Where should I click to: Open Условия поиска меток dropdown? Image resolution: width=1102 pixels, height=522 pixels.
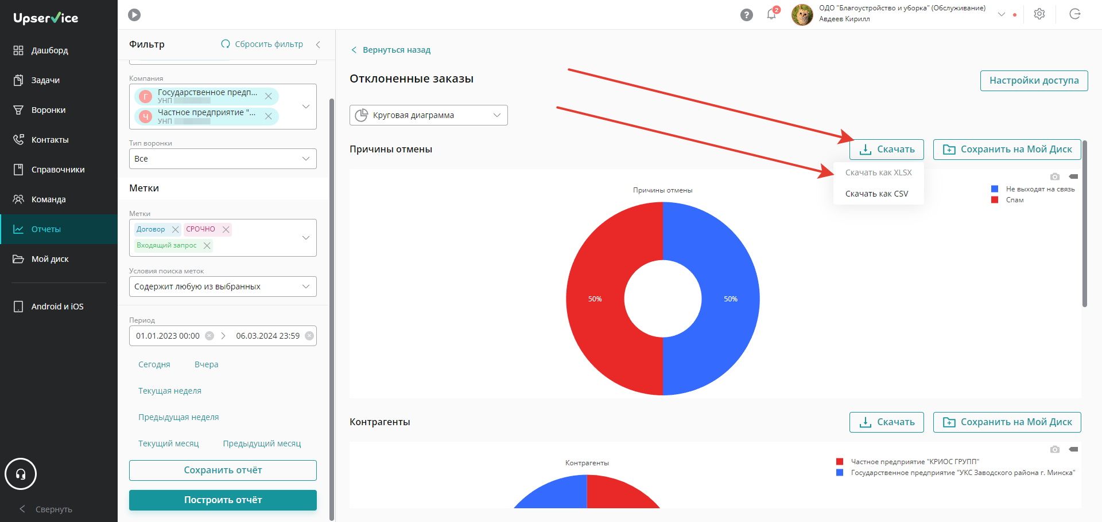(x=223, y=286)
